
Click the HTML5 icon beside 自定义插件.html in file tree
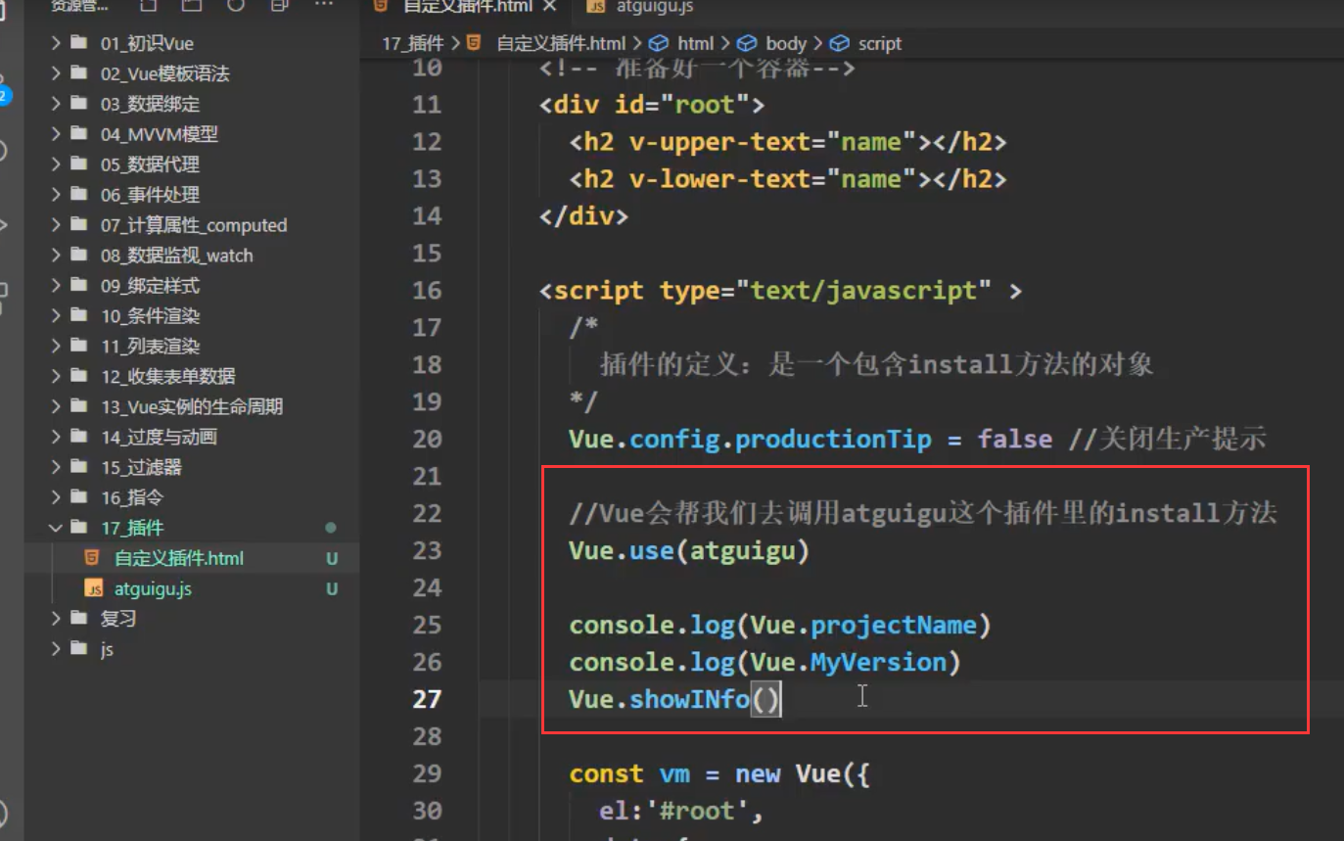[x=92, y=558]
